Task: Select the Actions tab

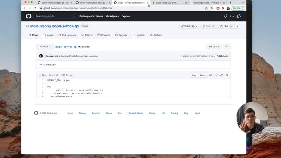Action: point(86,35)
